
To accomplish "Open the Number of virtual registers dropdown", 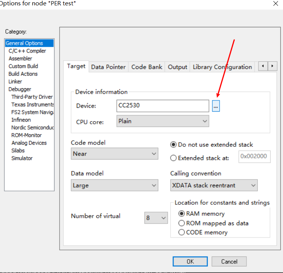I will 156,218.
